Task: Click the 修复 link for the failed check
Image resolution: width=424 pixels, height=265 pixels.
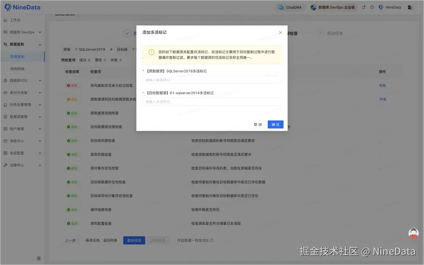Action: (x=382, y=85)
